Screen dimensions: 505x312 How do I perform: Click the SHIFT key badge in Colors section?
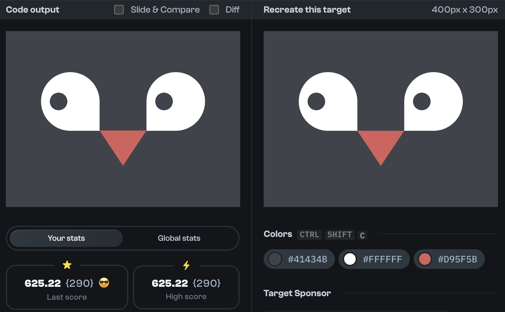tap(339, 235)
